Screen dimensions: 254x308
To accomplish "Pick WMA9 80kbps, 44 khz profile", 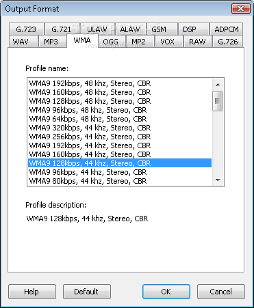I will pos(120,181).
